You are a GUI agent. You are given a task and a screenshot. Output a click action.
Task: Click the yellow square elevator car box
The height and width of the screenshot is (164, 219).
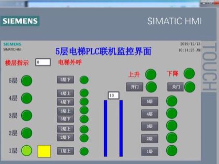tap(44, 151)
